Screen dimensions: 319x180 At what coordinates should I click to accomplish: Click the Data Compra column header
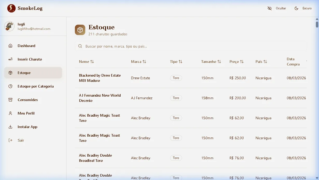pyautogui.click(x=293, y=62)
